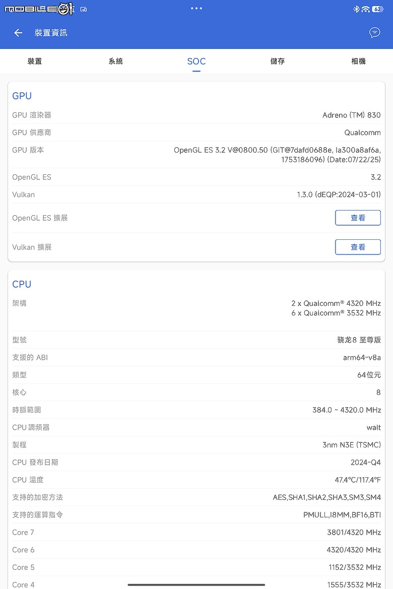Screen dimensions: 393x589
Task: Switch to the 裝置 tab
Action: click(x=35, y=61)
